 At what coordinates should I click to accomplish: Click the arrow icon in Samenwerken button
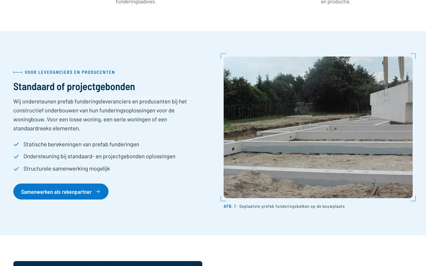coord(98,192)
